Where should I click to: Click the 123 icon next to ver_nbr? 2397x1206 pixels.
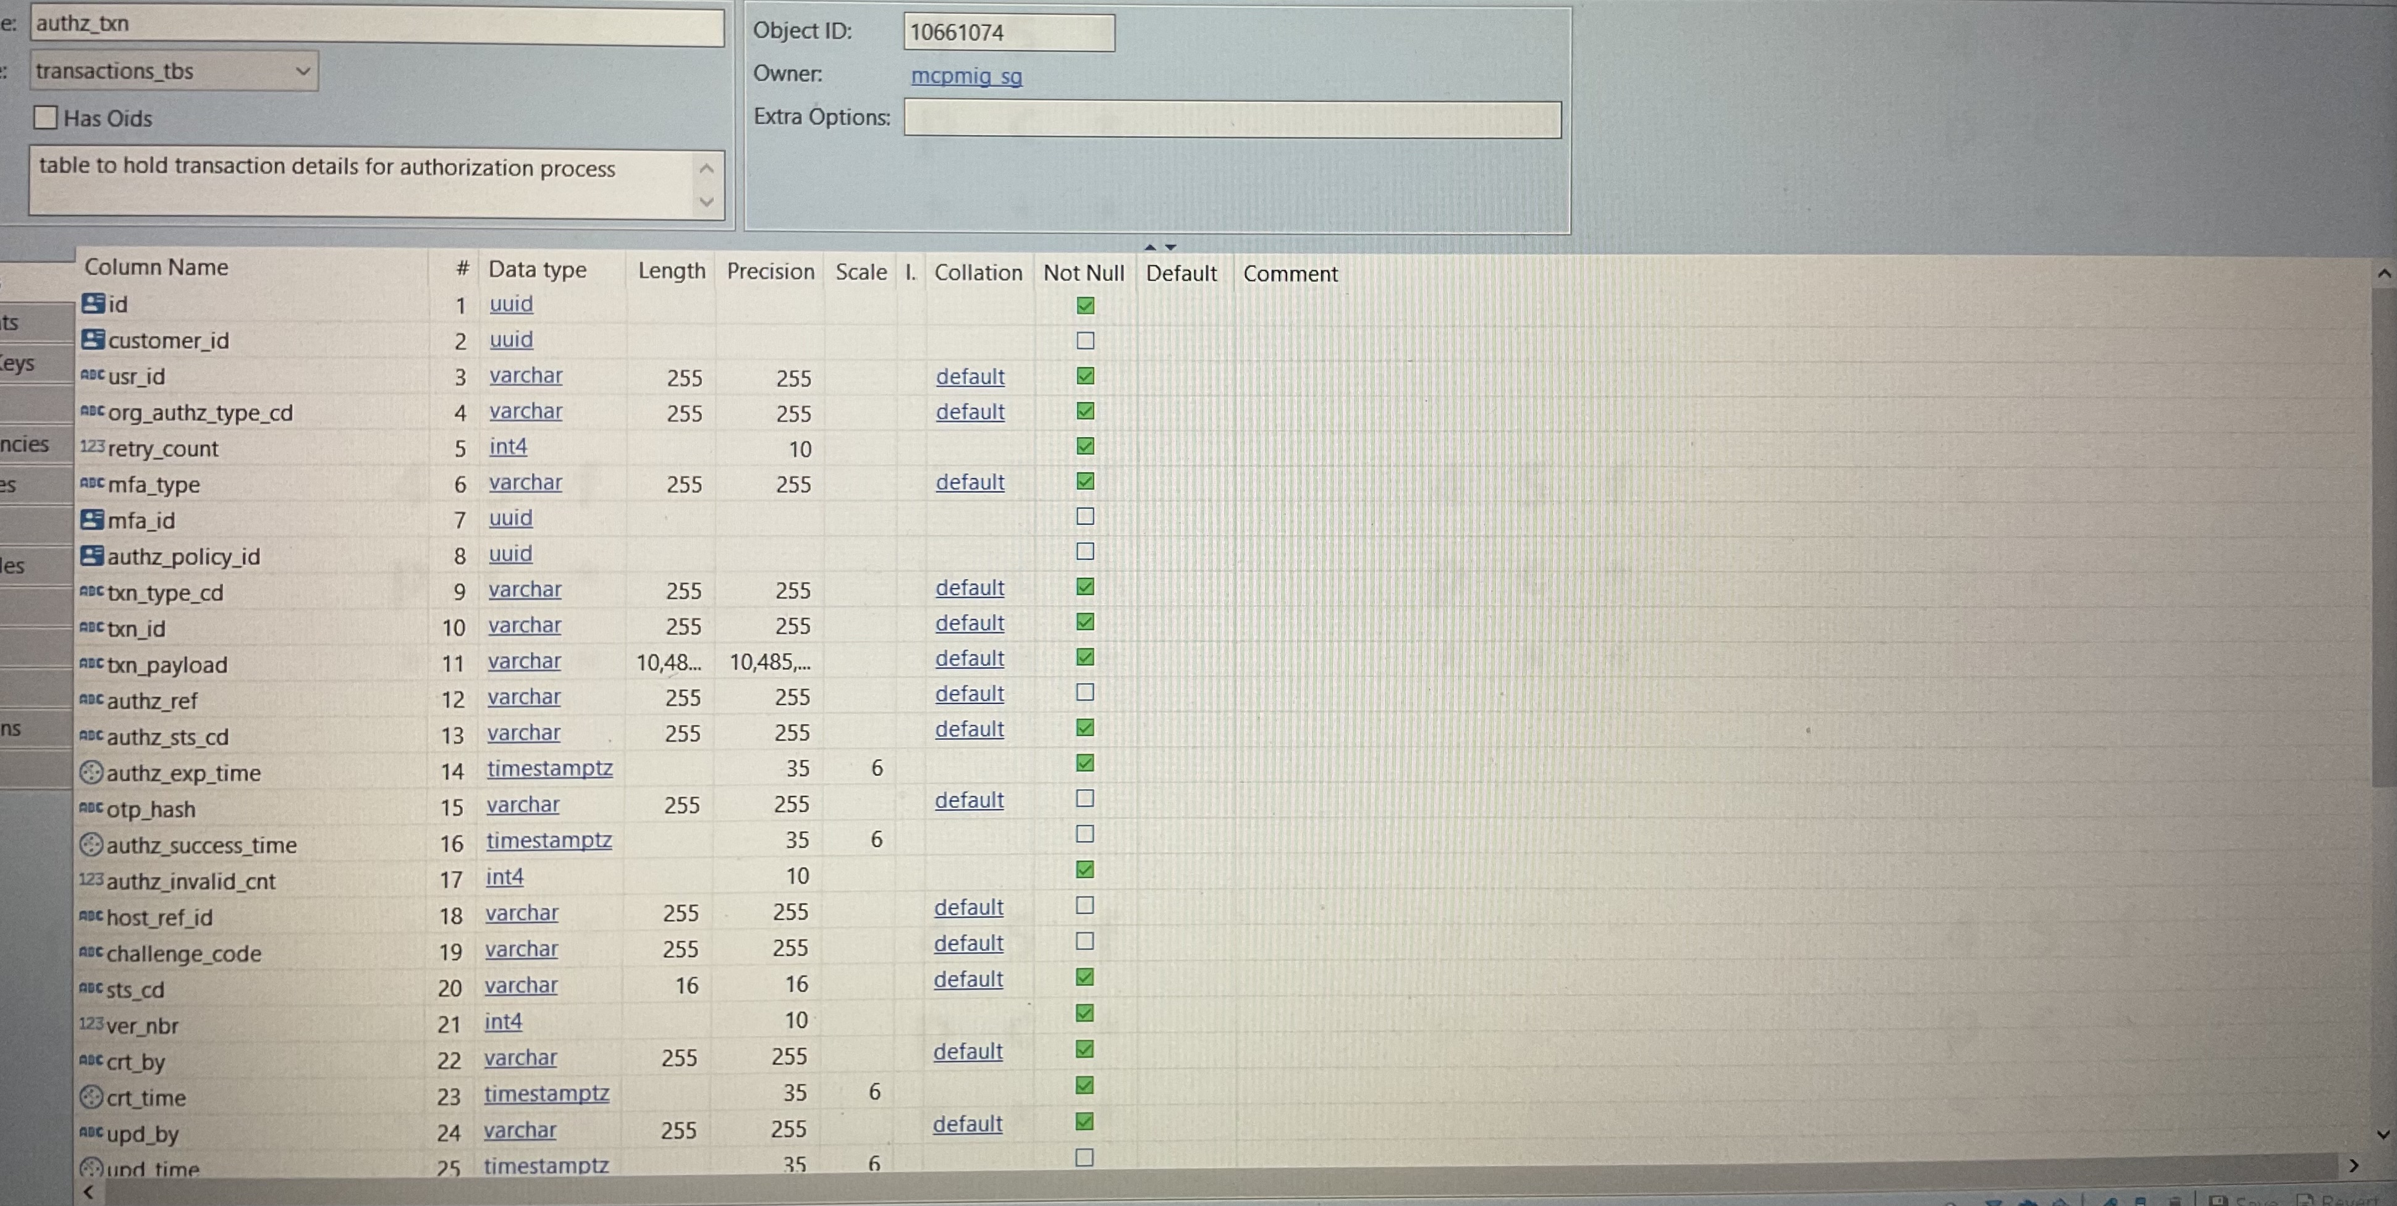pos(90,1024)
